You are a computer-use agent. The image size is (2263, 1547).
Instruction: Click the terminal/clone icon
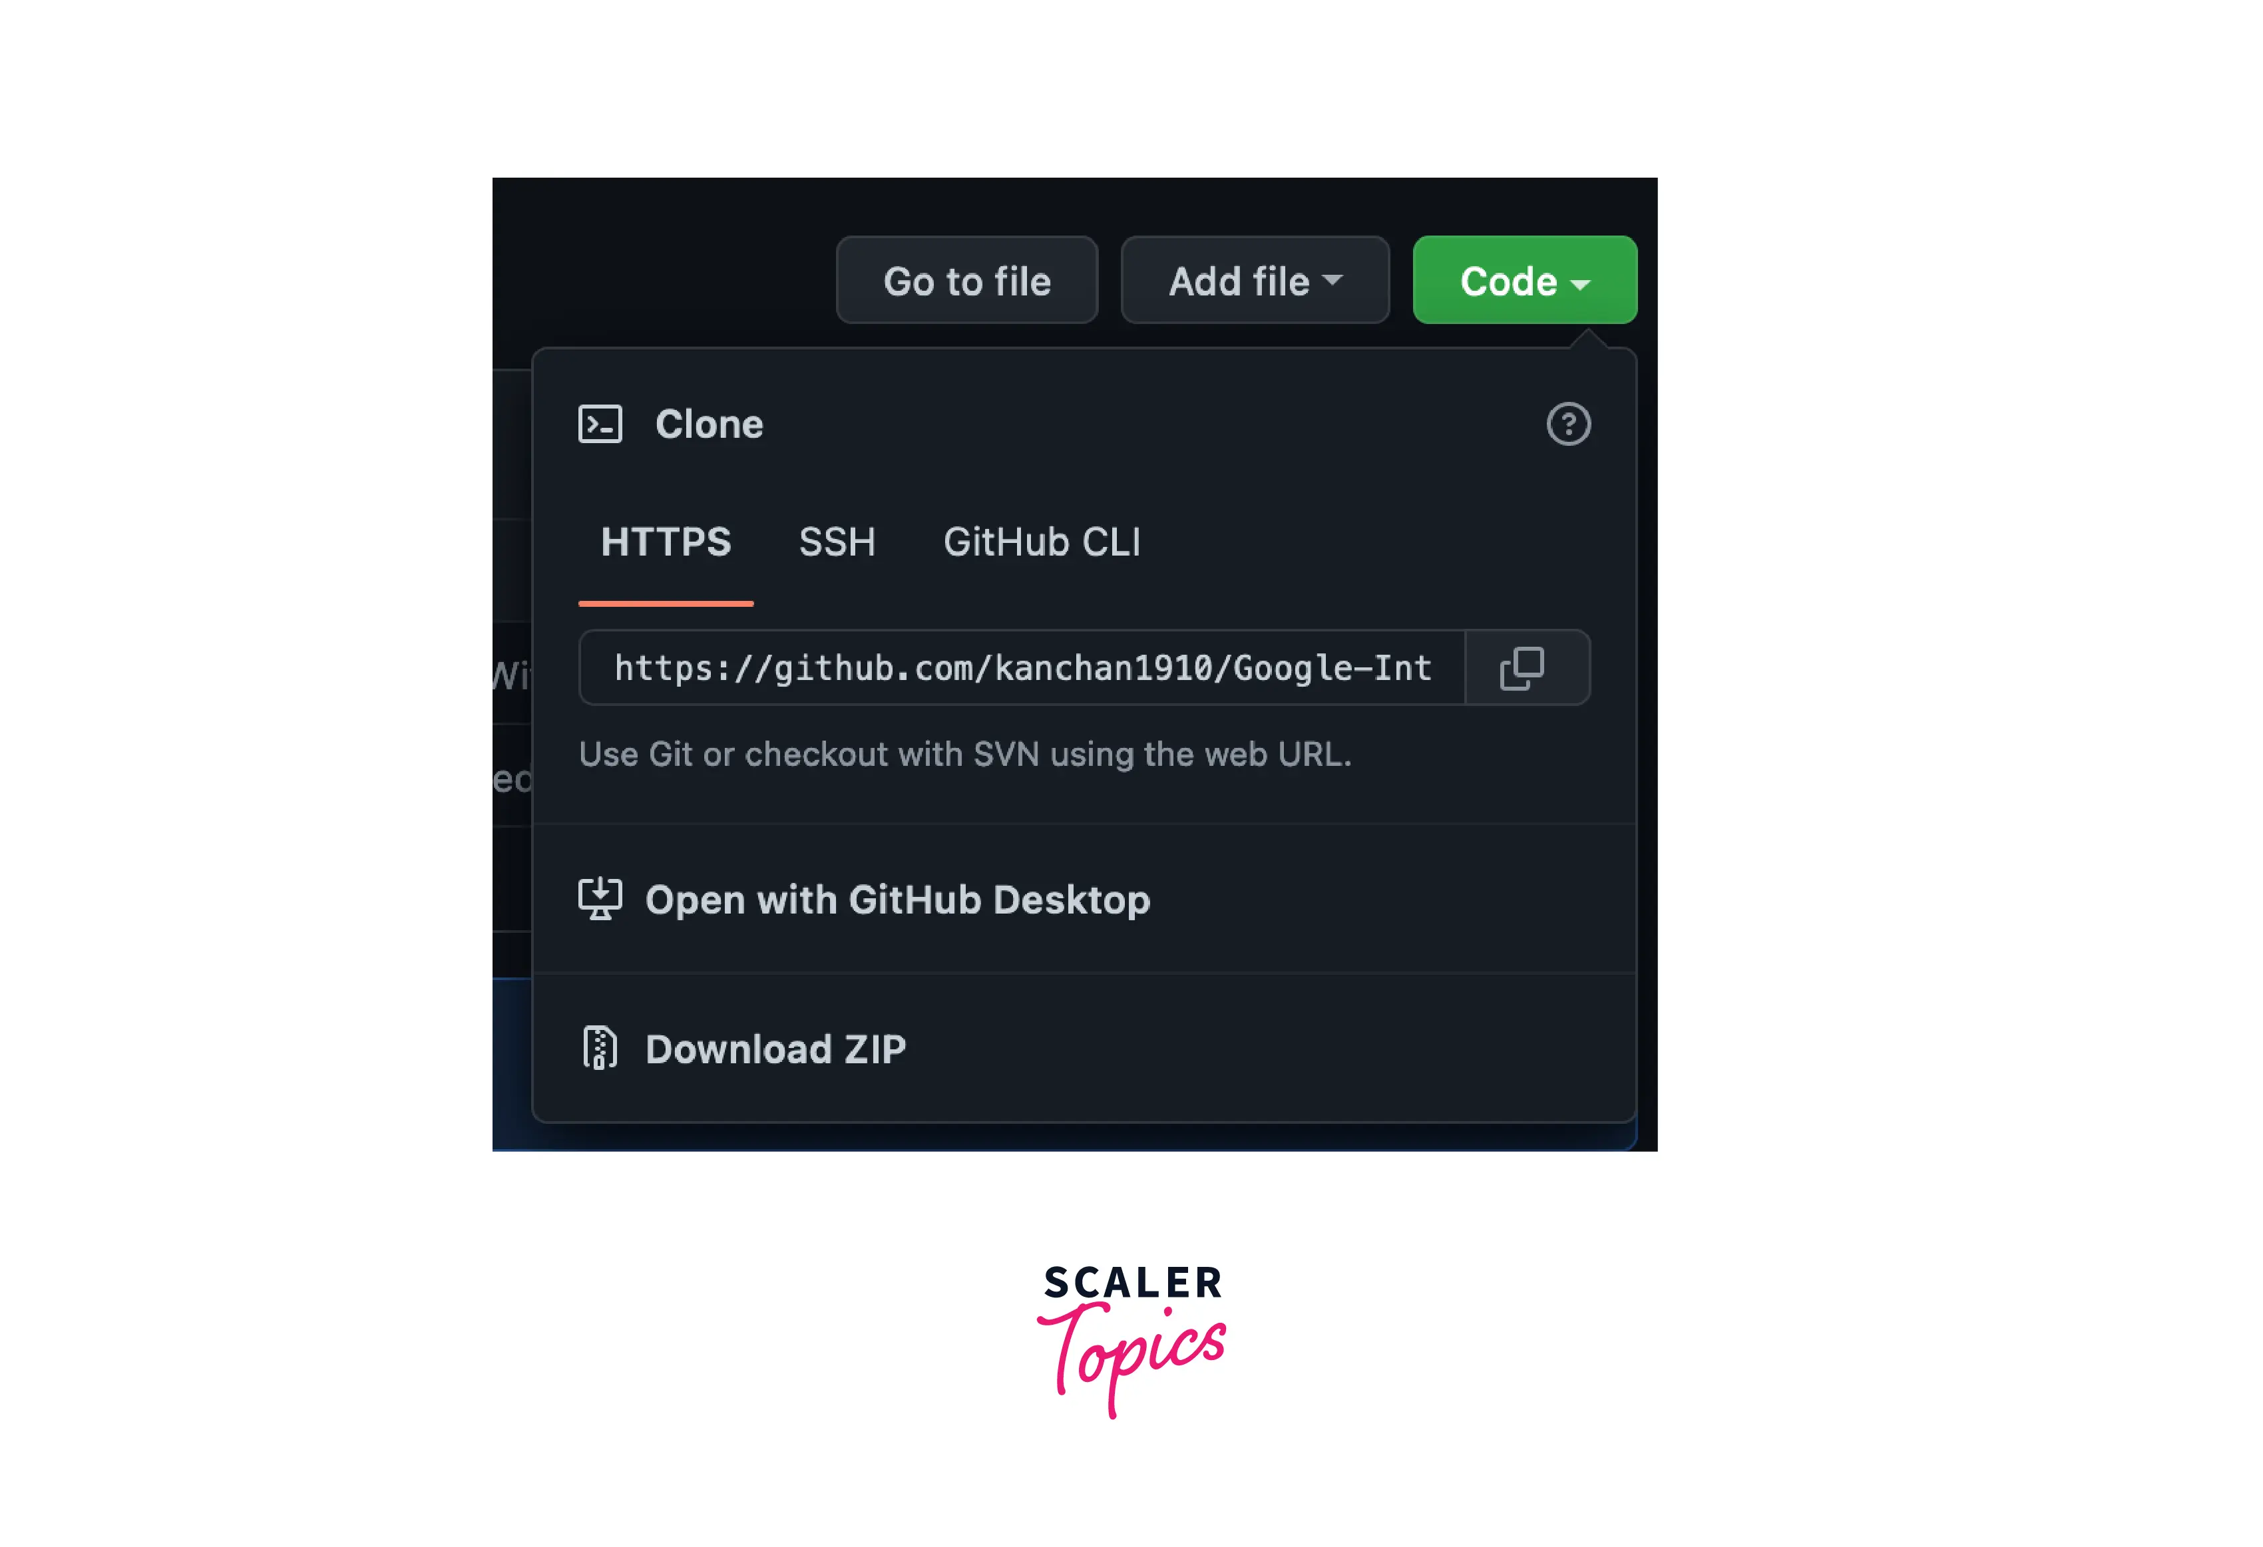[602, 425]
